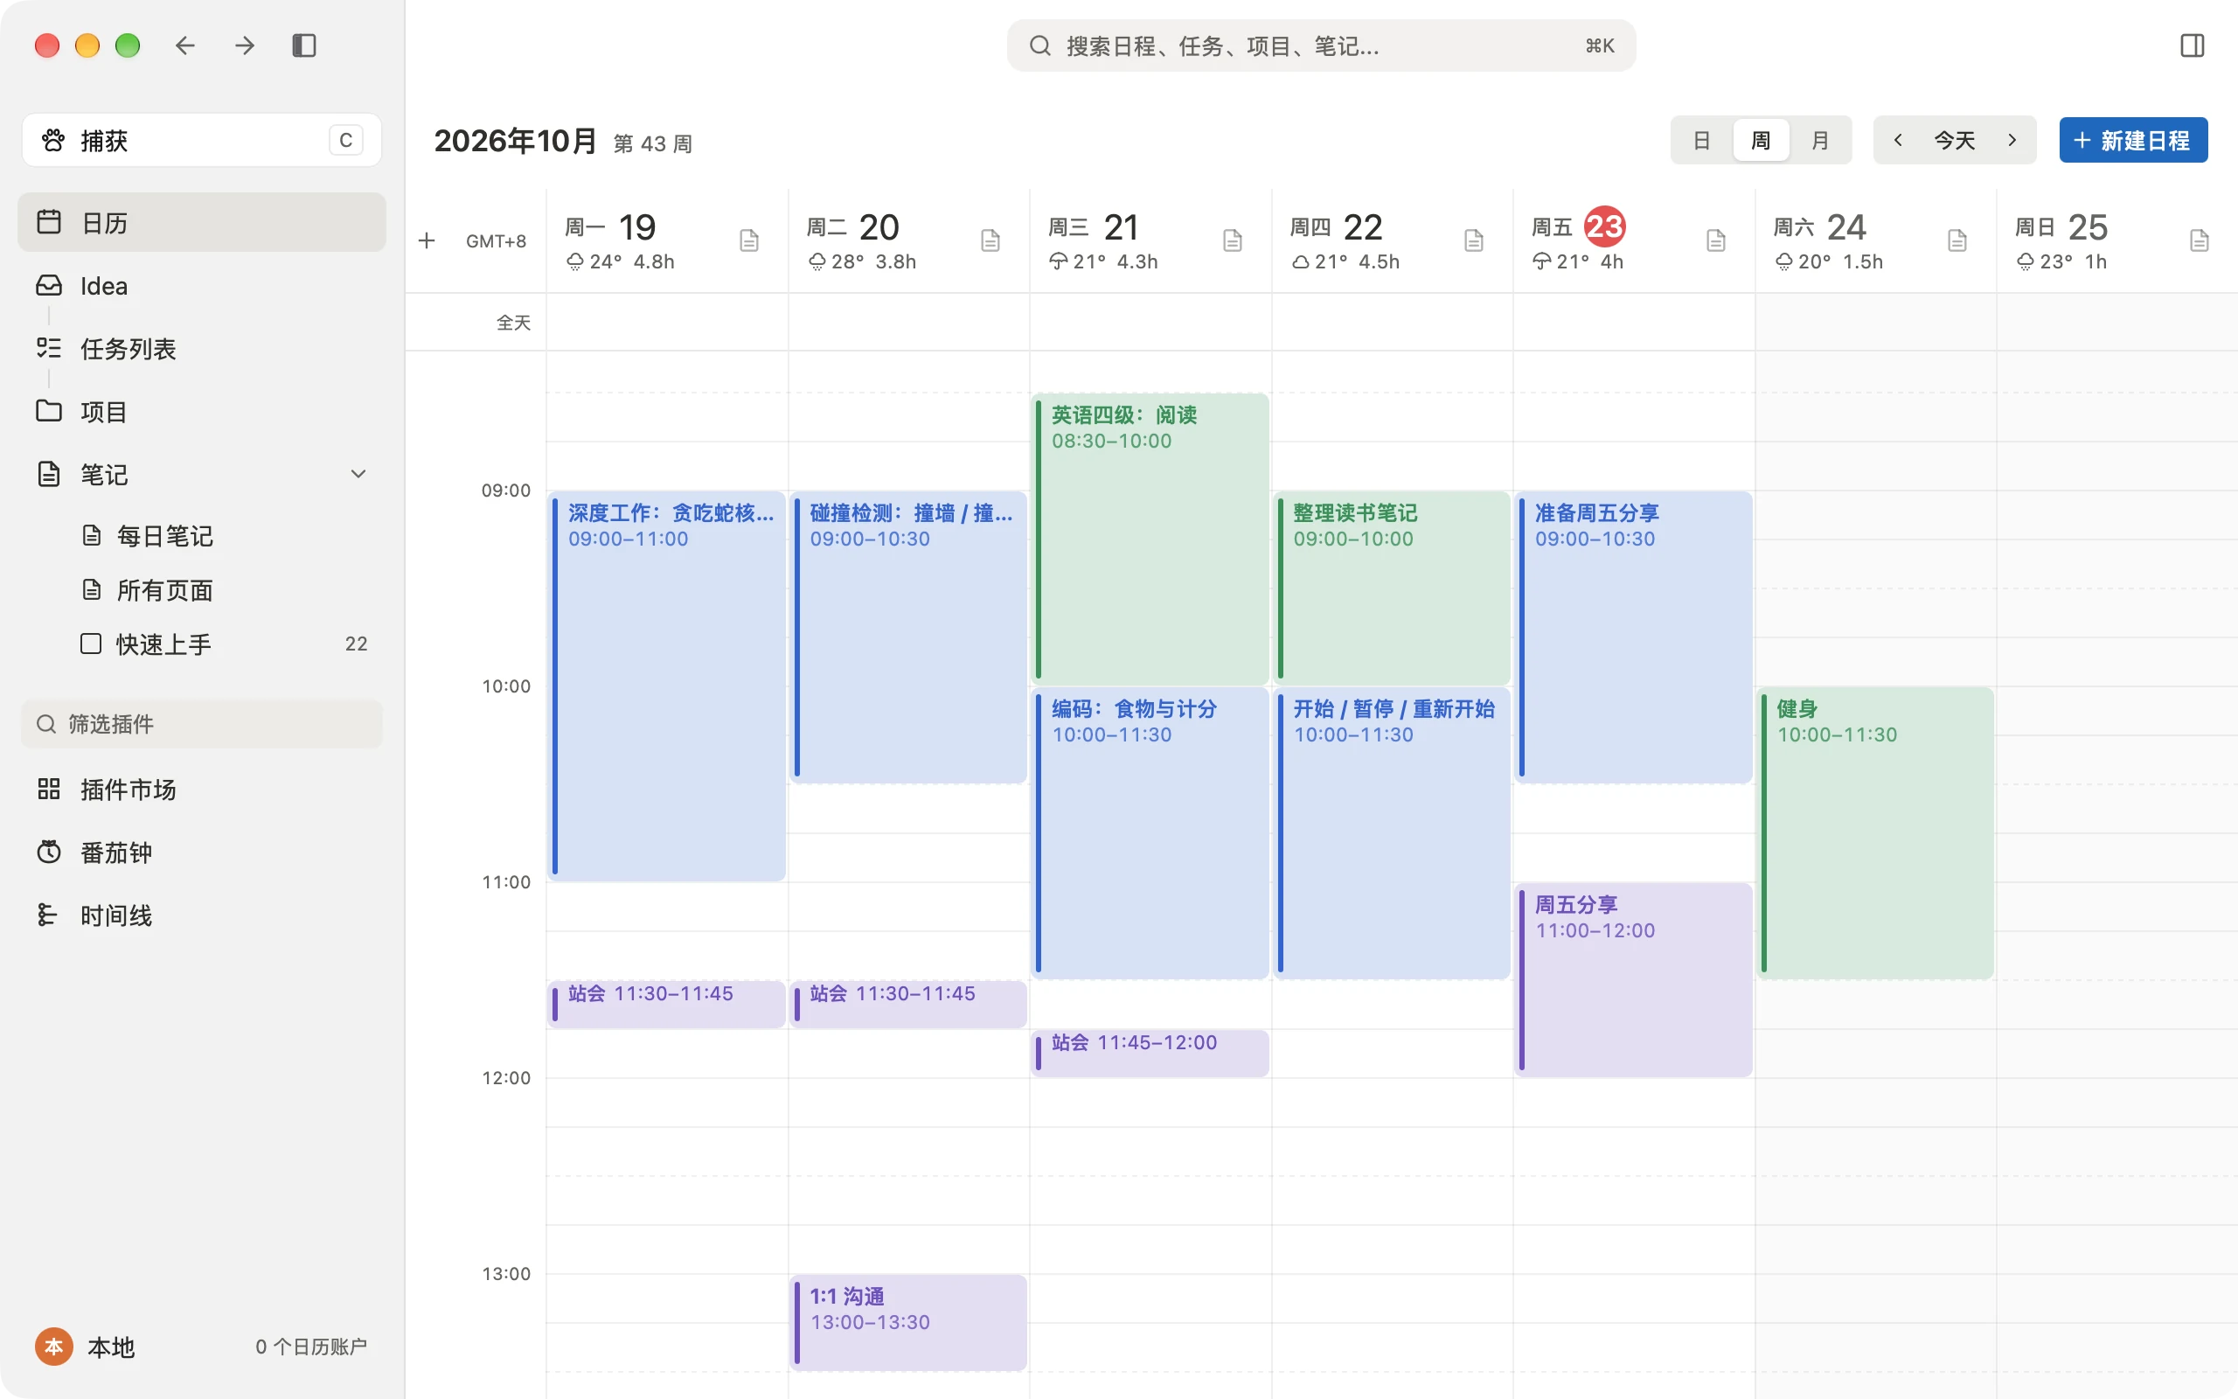2238x1399 pixels.
Task: Go to the next week
Action: coord(2012,141)
